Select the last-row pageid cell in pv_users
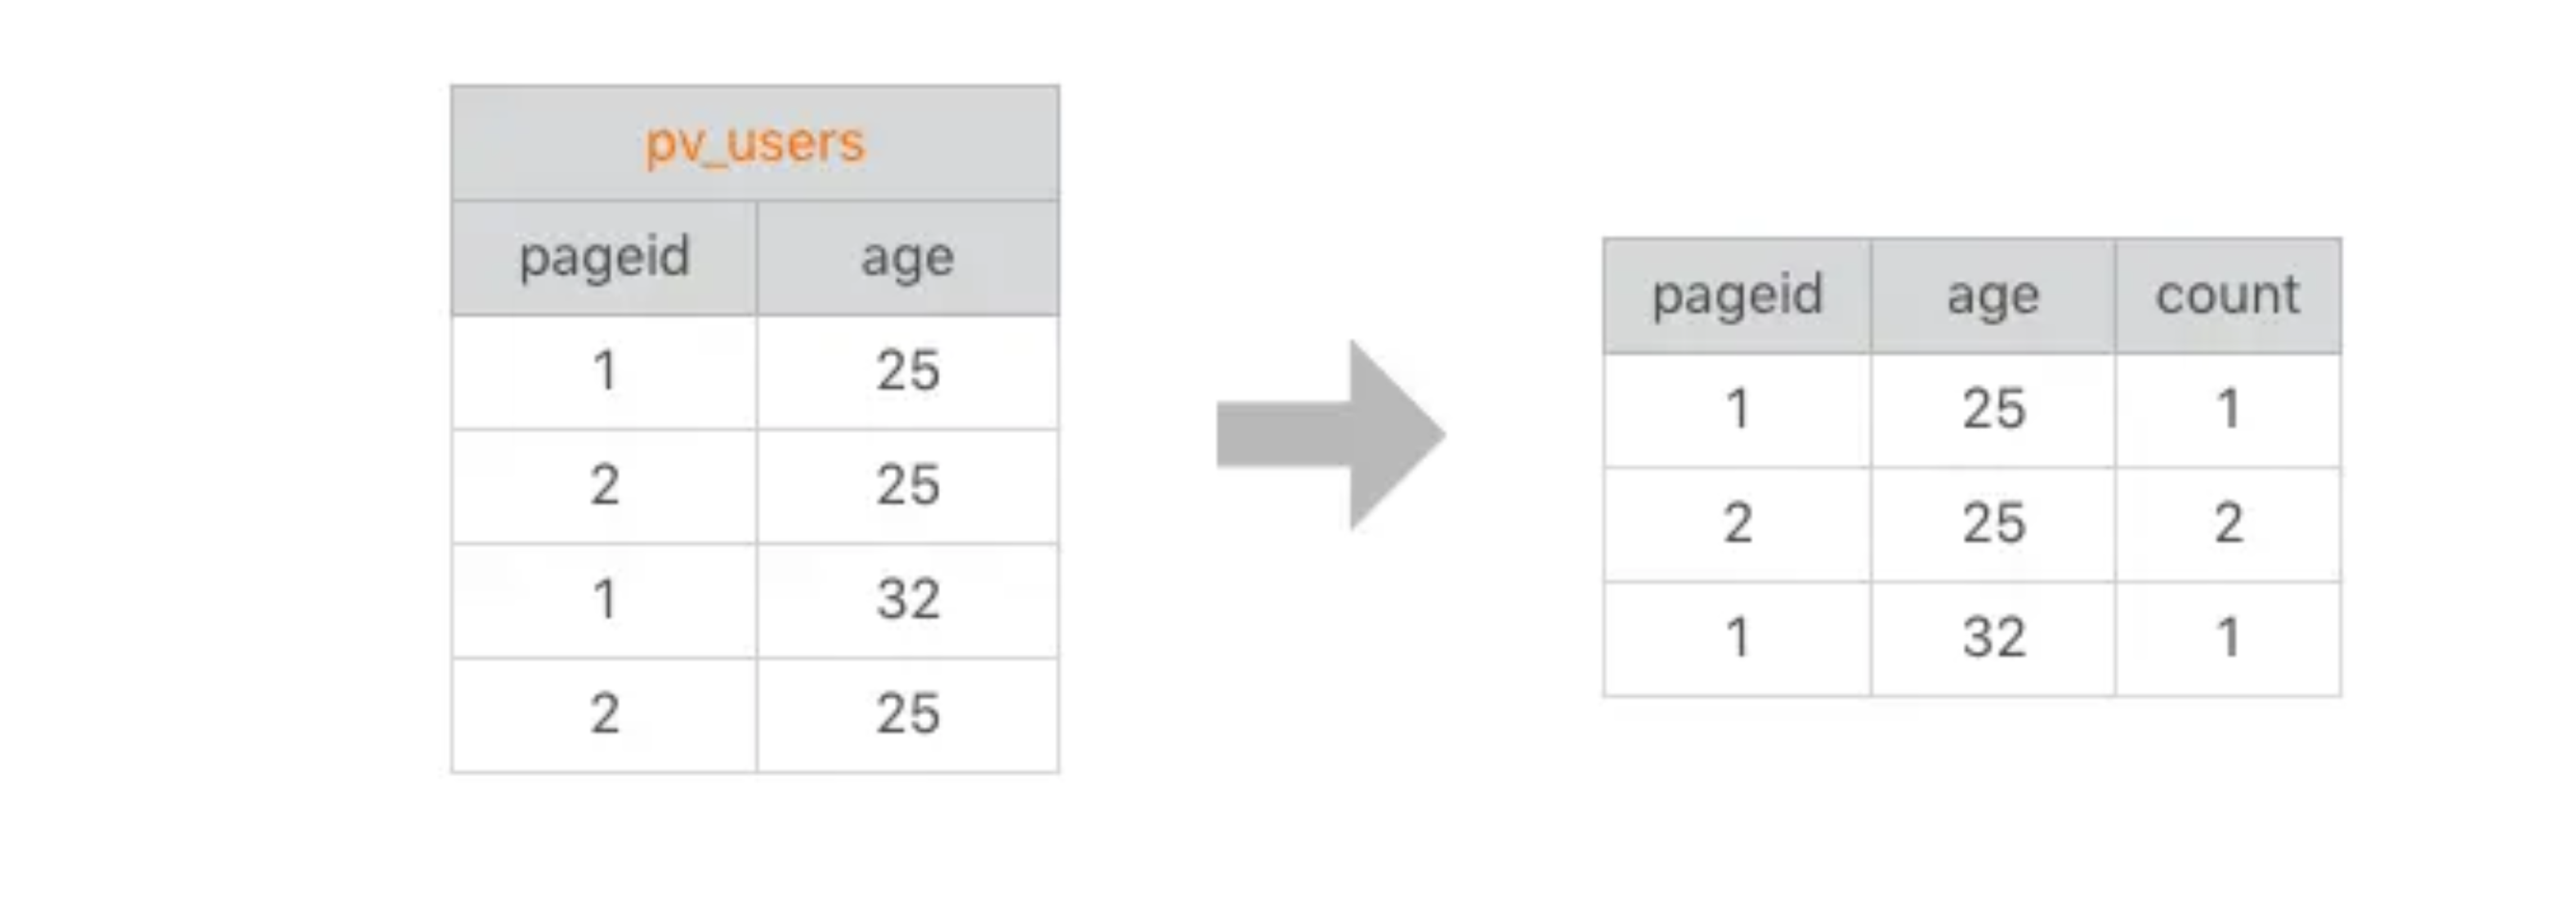The width and height of the screenshot is (2576, 897). click(604, 714)
